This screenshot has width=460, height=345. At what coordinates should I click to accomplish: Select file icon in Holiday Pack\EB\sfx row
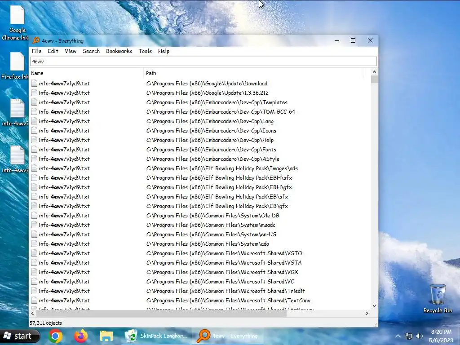tap(34, 197)
